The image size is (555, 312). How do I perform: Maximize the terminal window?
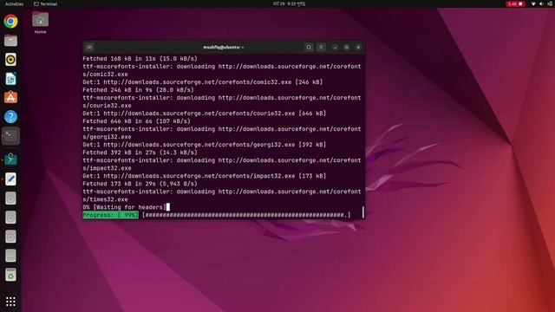[x=347, y=47]
